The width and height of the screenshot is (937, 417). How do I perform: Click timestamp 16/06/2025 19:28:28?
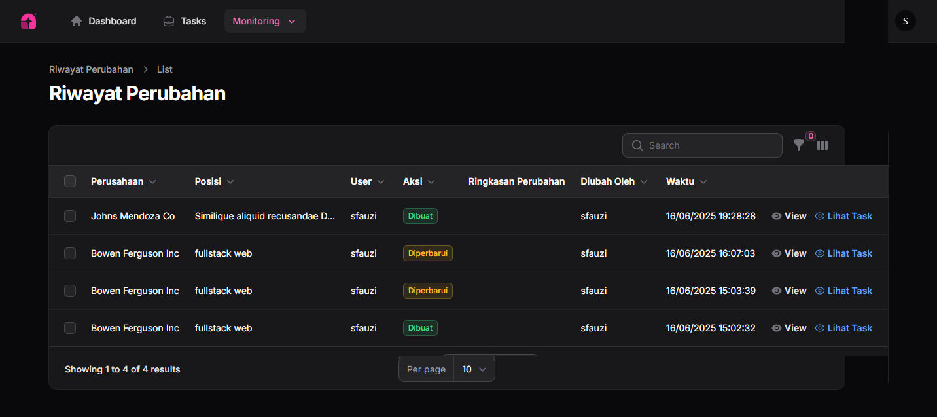coord(711,216)
